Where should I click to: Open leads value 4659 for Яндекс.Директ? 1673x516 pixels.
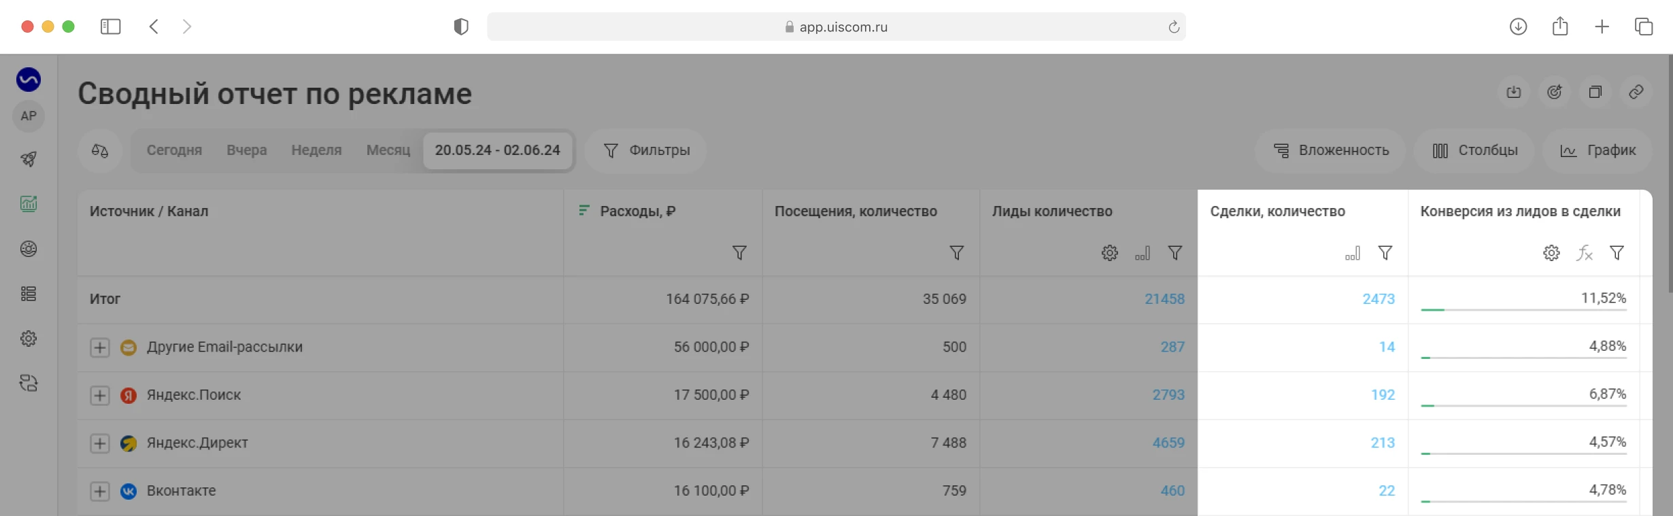coord(1168,443)
